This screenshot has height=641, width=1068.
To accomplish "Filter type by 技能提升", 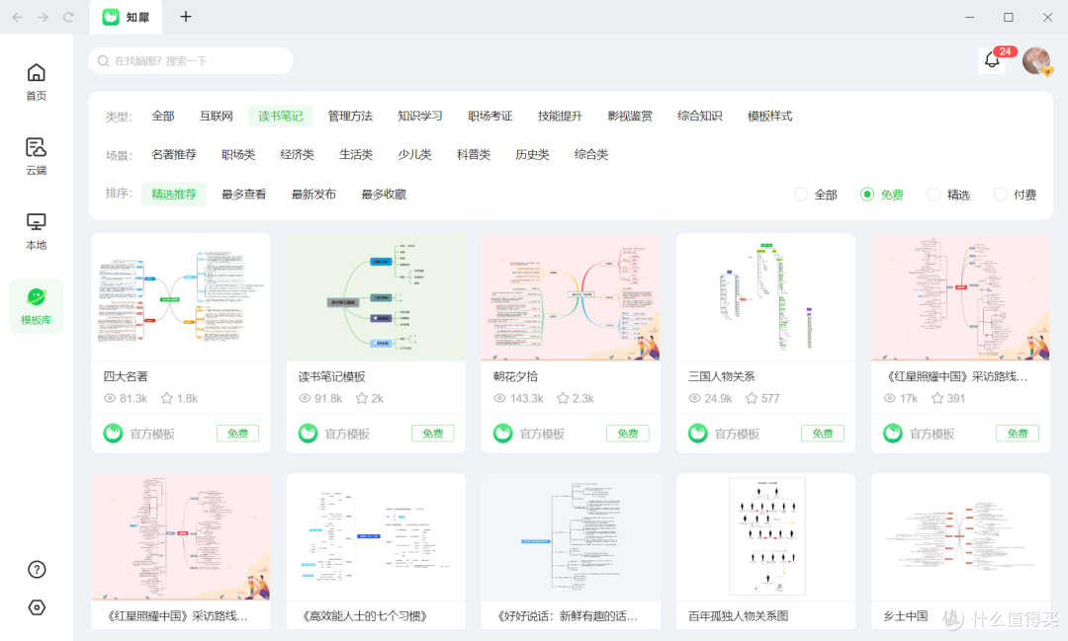I will click(x=560, y=117).
